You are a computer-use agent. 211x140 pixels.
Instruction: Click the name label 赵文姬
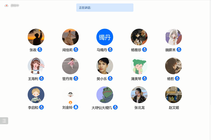pos(174,108)
